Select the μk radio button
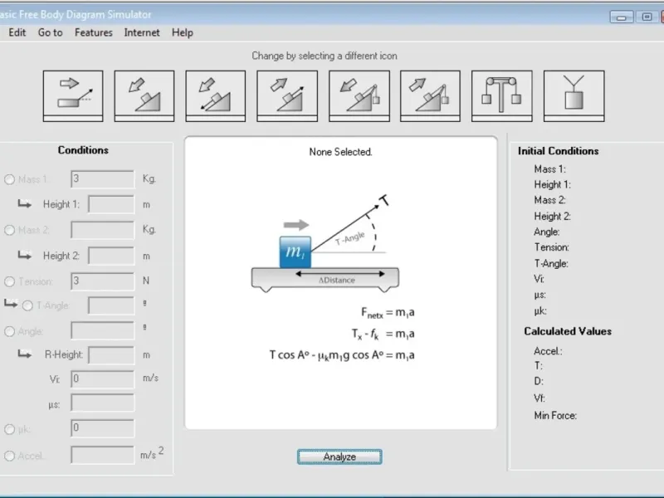664x498 pixels. point(9,429)
